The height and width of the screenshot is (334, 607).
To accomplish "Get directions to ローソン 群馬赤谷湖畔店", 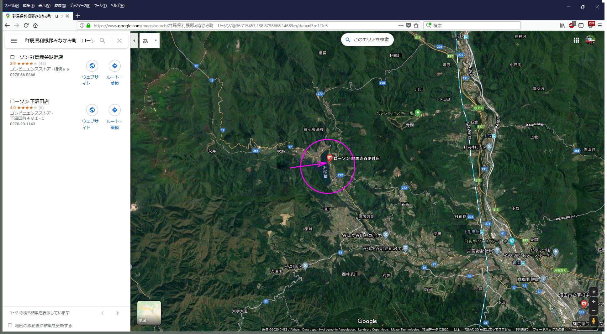I will tap(114, 66).
